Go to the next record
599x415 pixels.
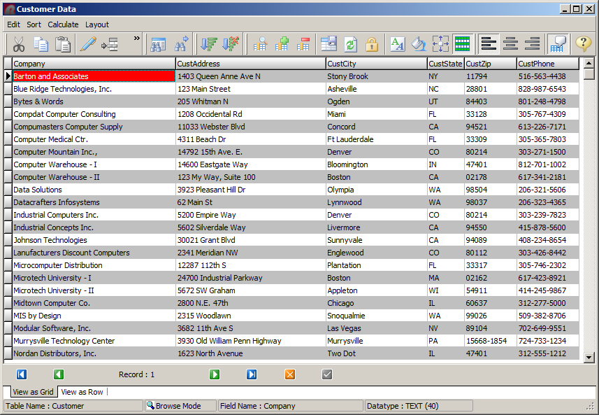click(215, 374)
